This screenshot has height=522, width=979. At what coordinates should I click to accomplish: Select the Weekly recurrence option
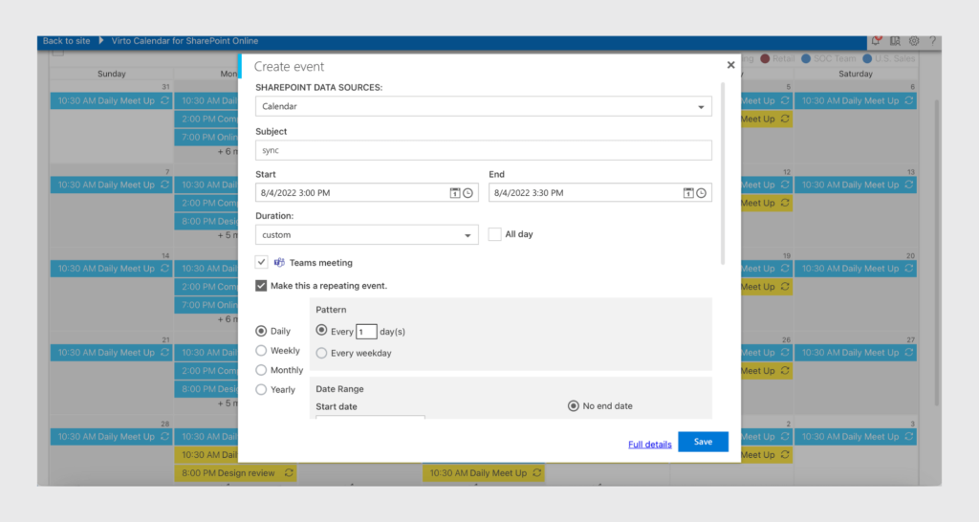coord(261,350)
